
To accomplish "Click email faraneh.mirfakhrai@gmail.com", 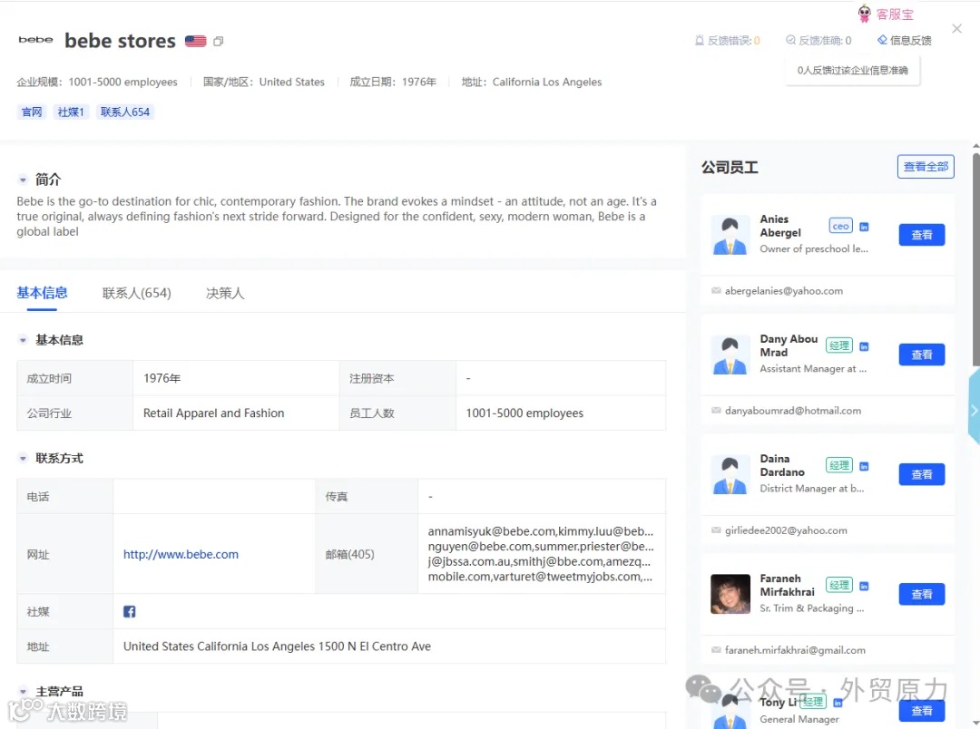I will (795, 650).
